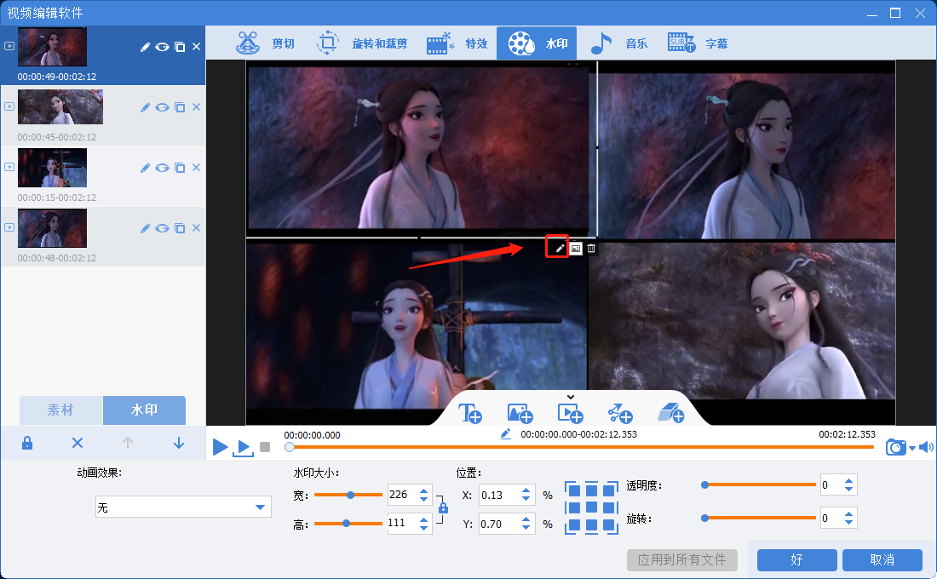Take a snapshot with camera icon

pyautogui.click(x=896, y=447)
